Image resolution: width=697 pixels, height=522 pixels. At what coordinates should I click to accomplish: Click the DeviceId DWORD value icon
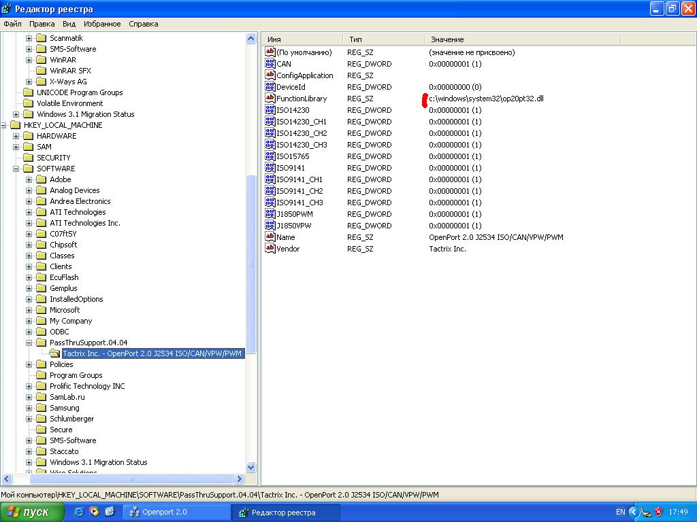[x=270, y=86]
